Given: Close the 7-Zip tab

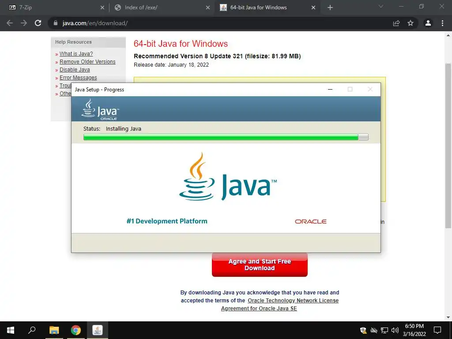Looking at the screenshot, I should coord(102,8).
